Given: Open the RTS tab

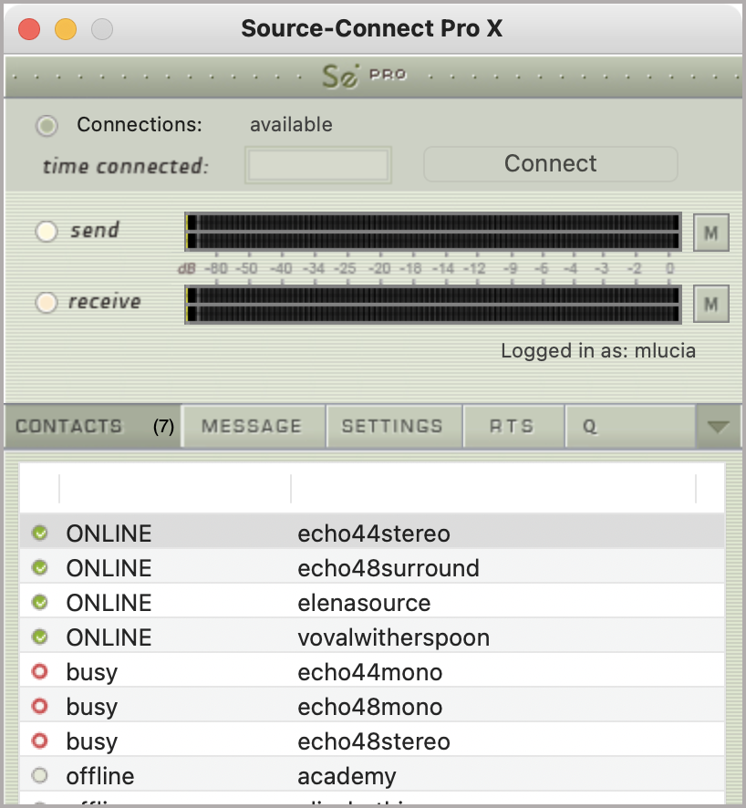Looking at the screenshot, I should pos(512,427).
